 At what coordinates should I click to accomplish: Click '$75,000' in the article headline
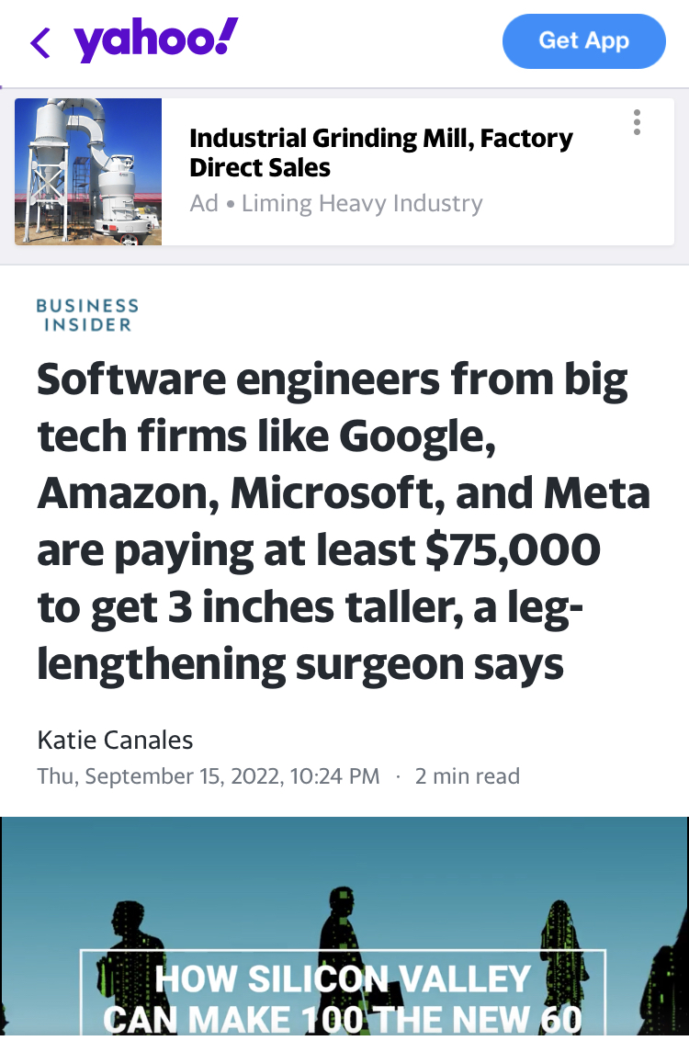514,550
